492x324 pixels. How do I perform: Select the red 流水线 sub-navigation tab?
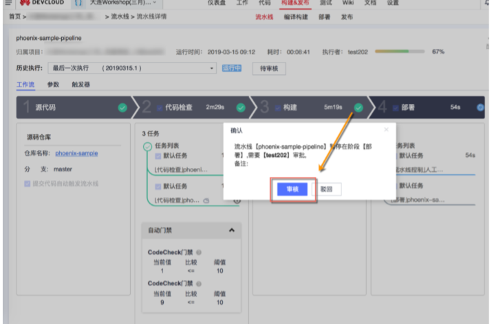pyautogui.click(x=264, y=17)
